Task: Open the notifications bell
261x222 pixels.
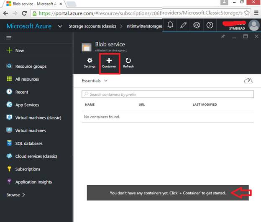Action: click(x=170, y=25)
